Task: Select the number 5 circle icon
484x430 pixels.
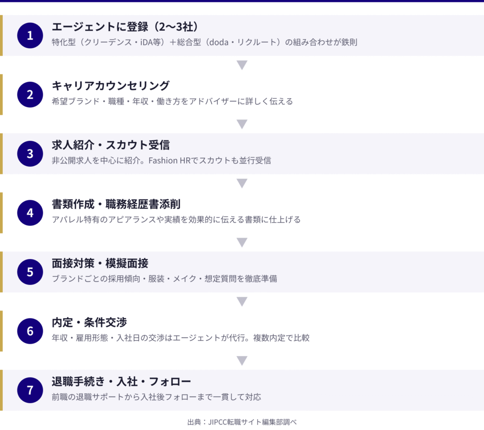Action: point(30,272)
